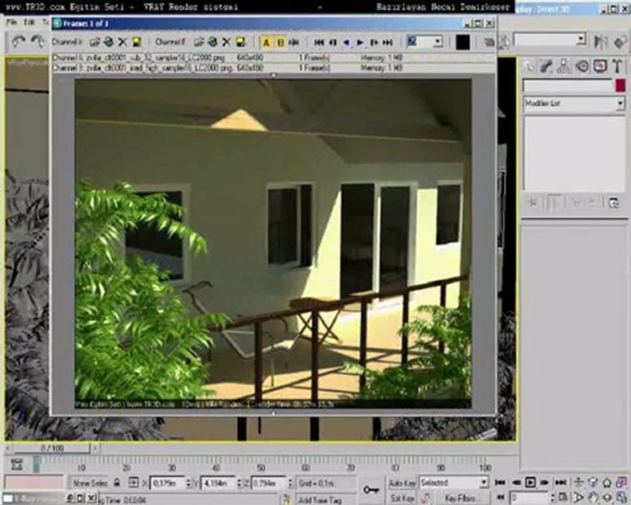Open the Hierarchy command panel tab
Image resolution: width=631 pixels, height=505 pixels.
[x=564, y=67]
